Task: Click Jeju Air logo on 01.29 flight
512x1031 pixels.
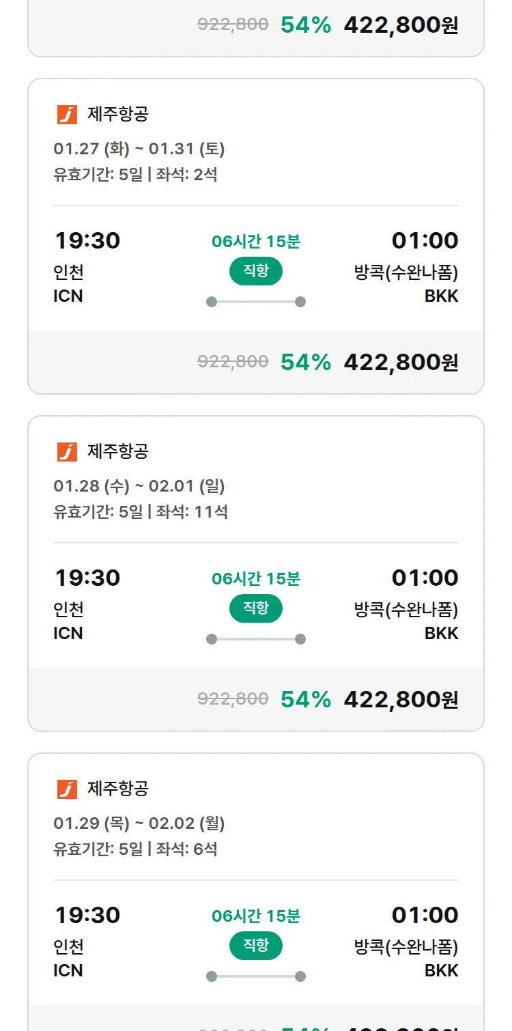Action: (67, 789)
